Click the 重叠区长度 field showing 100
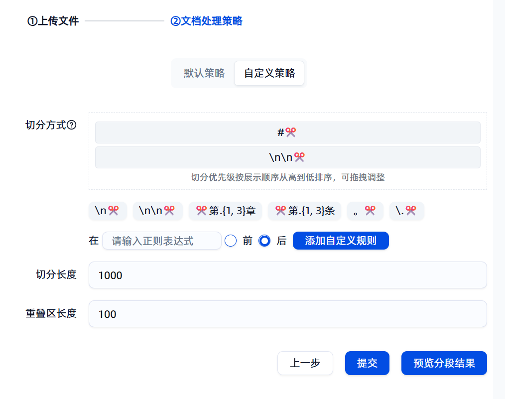 coord(287,314)
